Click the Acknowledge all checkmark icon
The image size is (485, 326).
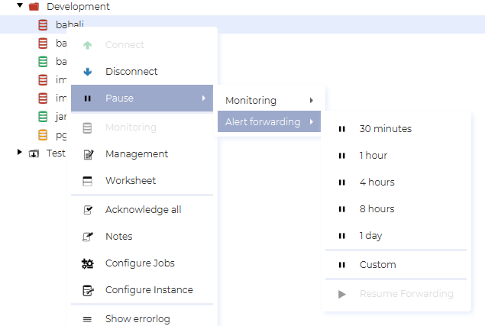tap(88, 210)
